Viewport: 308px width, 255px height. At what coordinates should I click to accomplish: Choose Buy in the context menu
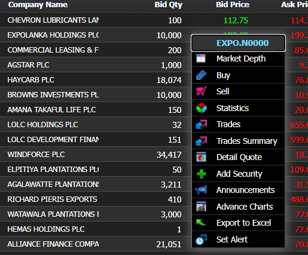point(238,75)
